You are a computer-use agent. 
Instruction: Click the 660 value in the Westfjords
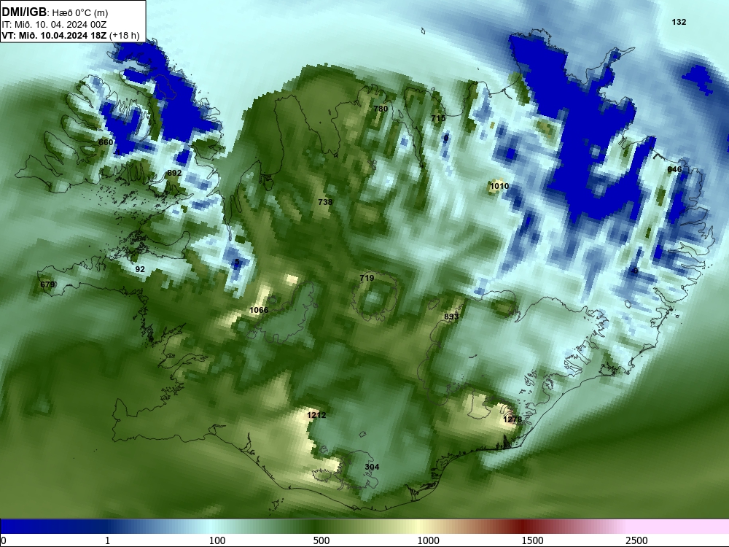106,142
